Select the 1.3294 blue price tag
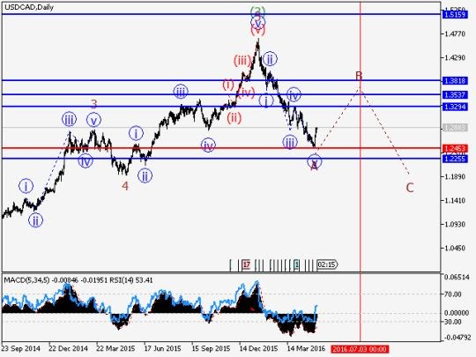Image resolution: width=476 pixels, height=357 pixels. (455, 107)
